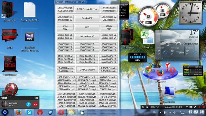Click the Unique-Pass v5 button
Viewport: 206px width, 116px height.
point(87,36)
